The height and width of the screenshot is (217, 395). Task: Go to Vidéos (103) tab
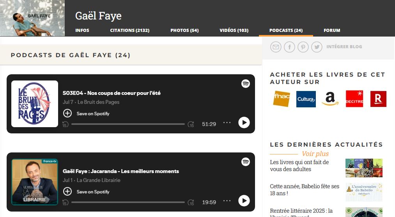[234, 30]
